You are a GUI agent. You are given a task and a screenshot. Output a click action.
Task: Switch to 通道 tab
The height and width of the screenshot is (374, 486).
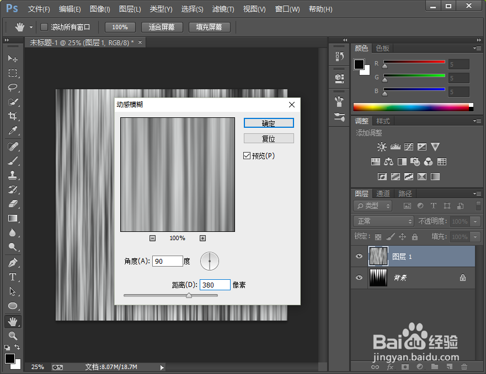pos(383,193)
